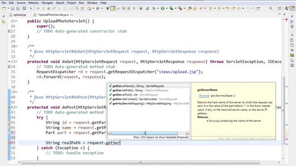
Task: Open the terminal icon in toolbar
Action: click(x=25, y=8)
